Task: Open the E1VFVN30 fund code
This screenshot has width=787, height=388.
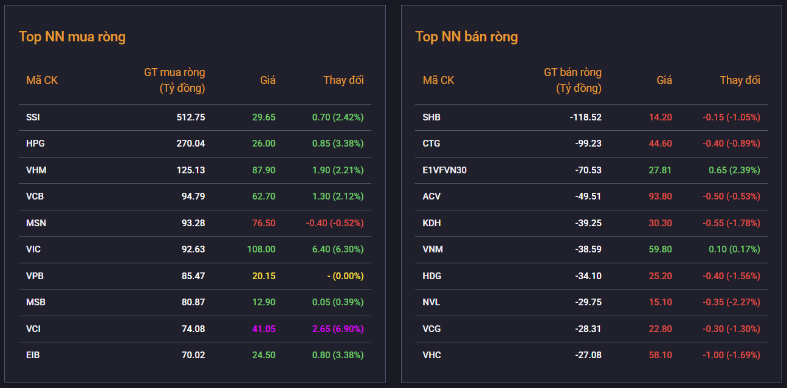Action: tap(445, 170)
